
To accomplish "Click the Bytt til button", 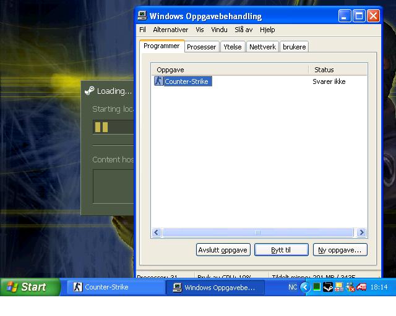I will tap(282, 250).
